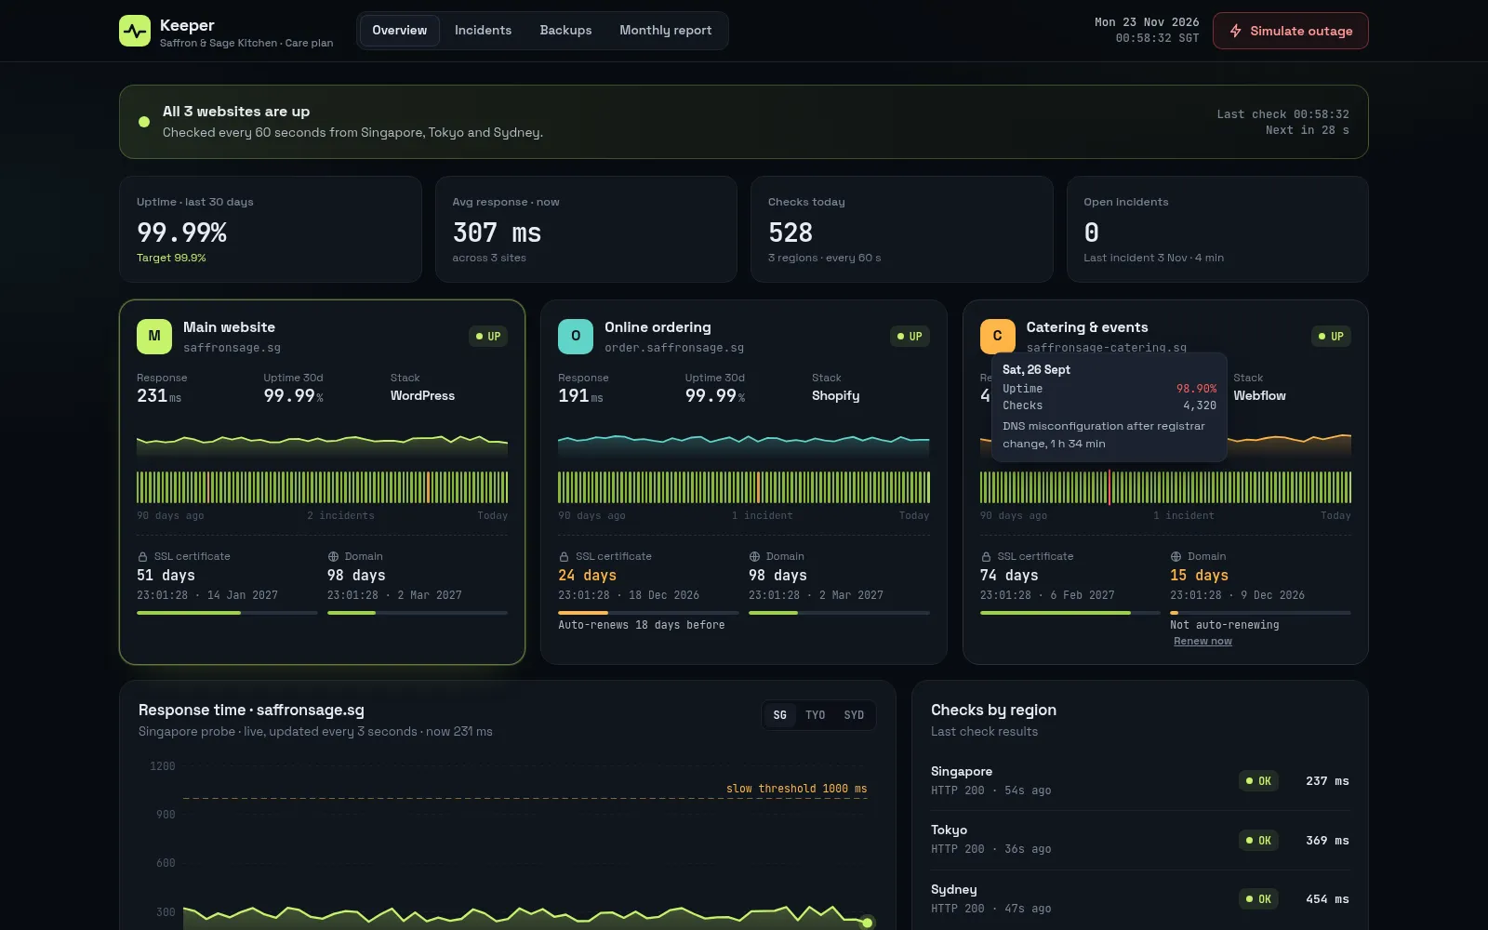Click the UP badge on Catering & events
This screenshot has height=930, width=1488.
1331,337
